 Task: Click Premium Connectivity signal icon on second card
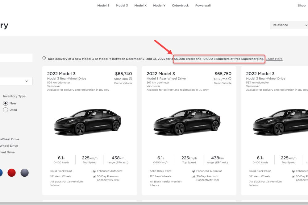pyautogui.click(x=194, y=176)
